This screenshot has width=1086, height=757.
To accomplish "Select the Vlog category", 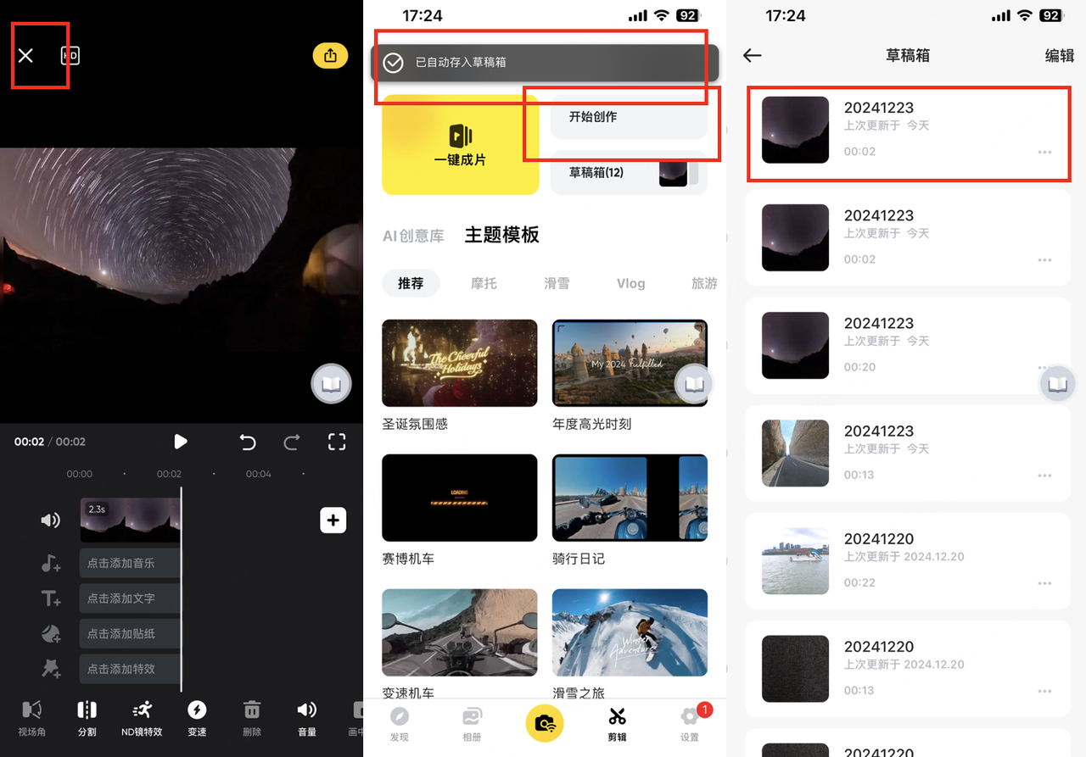I will tap(630, 283).
